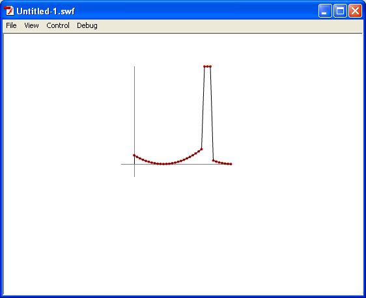This screenshot has height=298, width=366.
Task: Click the left end of horizontal axis
Action: (x=122, y=164)
